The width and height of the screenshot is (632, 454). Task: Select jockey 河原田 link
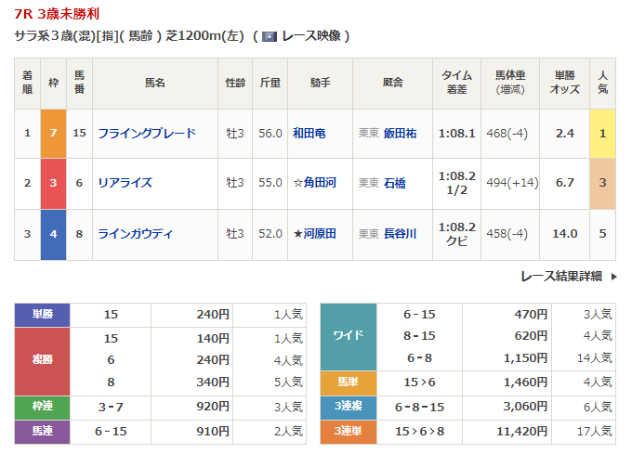click(313, 233)
